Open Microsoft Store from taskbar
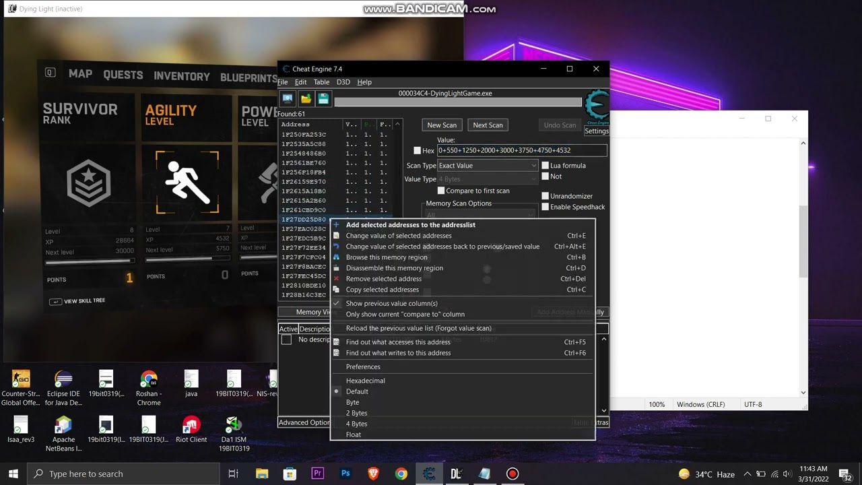The height and width of the screenshot is (485, 862). point(290,474)
